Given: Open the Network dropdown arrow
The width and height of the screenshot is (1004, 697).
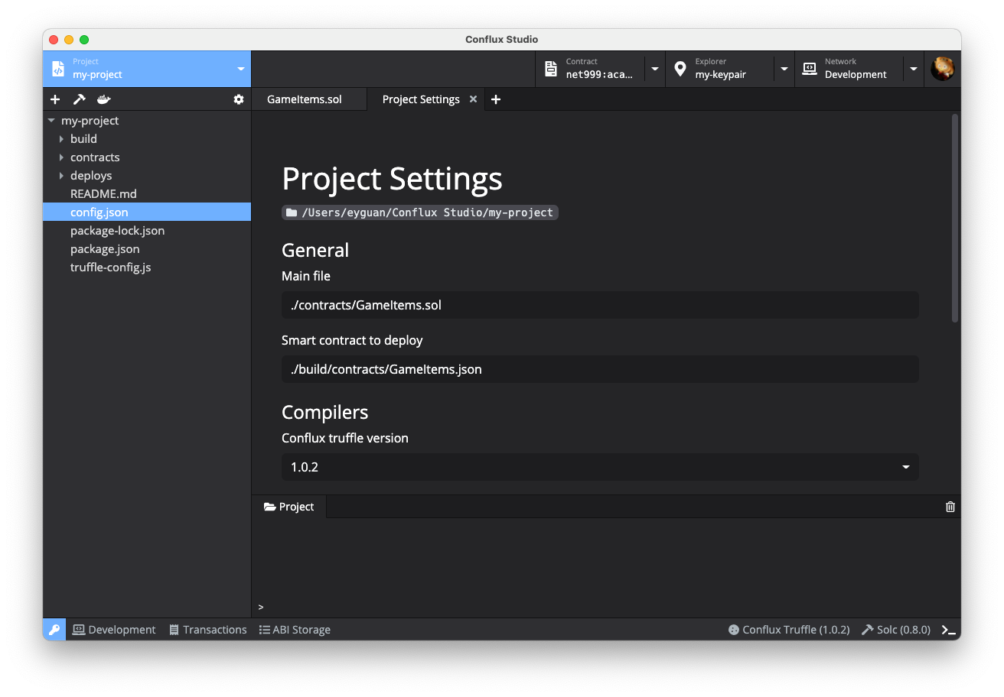Looking at the screenshot, I should (914, 69).
